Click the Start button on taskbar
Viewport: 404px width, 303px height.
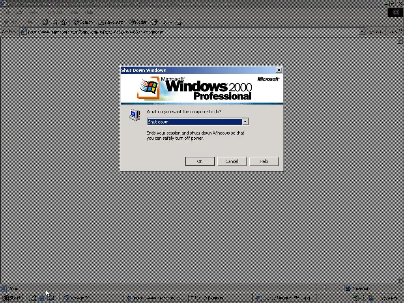[x=12, y=298]
